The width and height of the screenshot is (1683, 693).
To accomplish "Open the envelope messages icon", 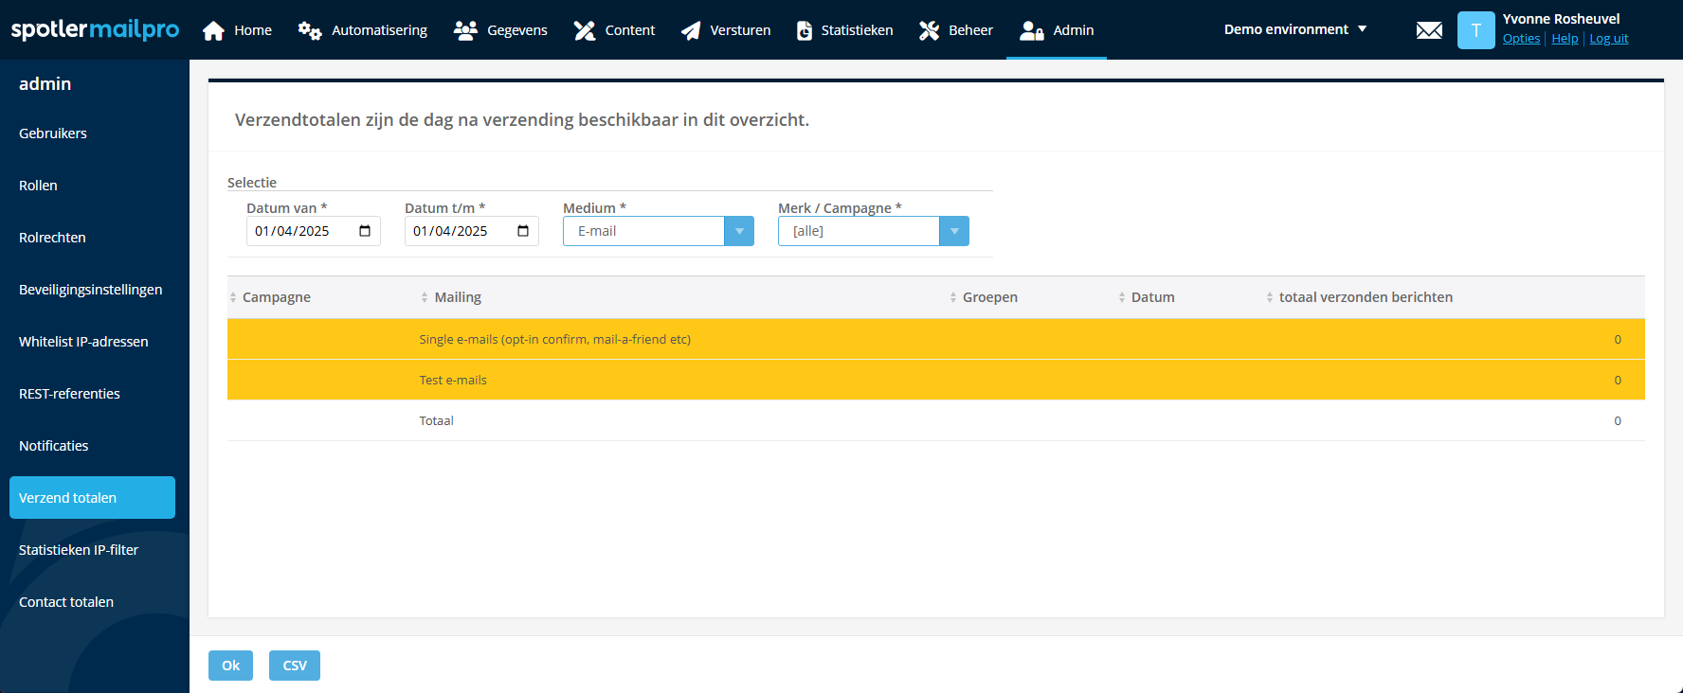I will tap(1429, 30).
